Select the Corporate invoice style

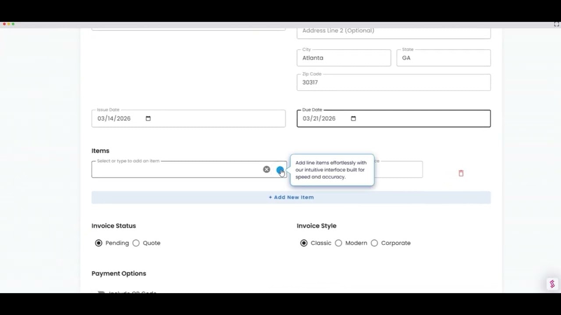click(374, 243)
